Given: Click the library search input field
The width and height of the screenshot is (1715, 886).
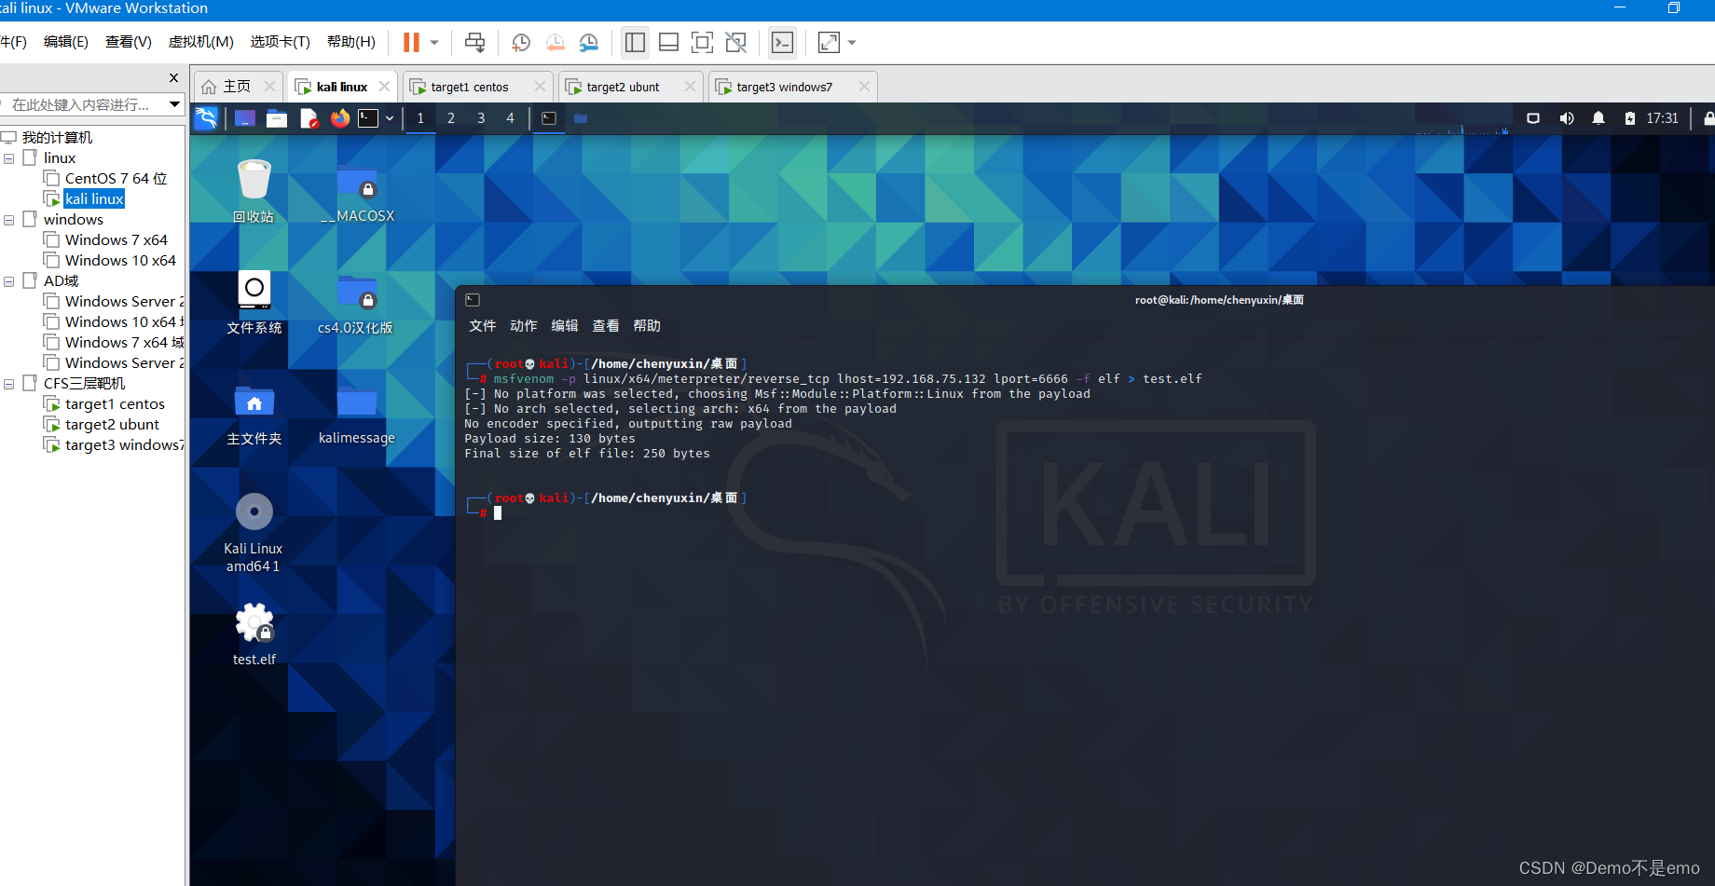Looking at the screenshot, I should 84,104.
